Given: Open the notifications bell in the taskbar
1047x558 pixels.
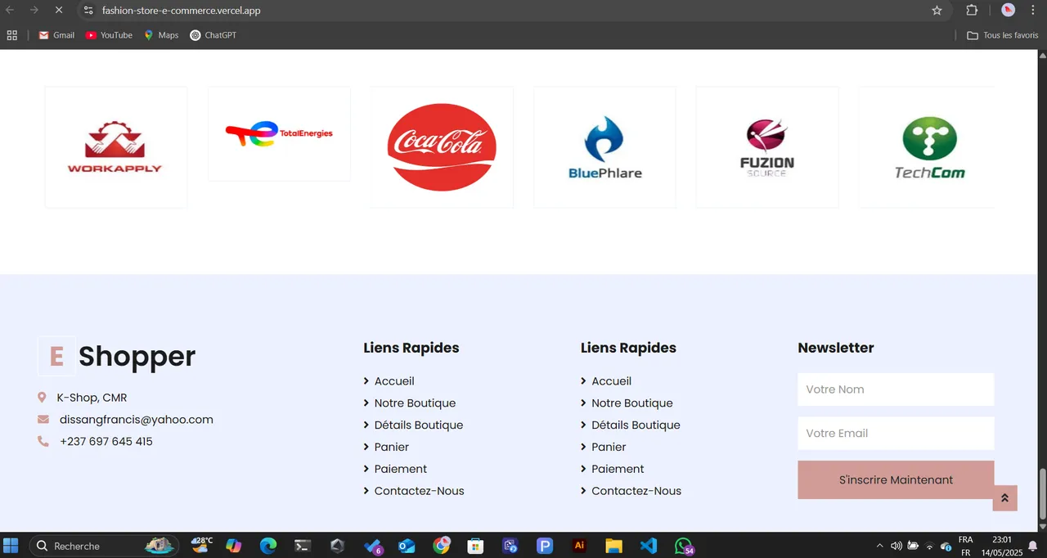Looking at the screenshot, I should click(1033, 546).
